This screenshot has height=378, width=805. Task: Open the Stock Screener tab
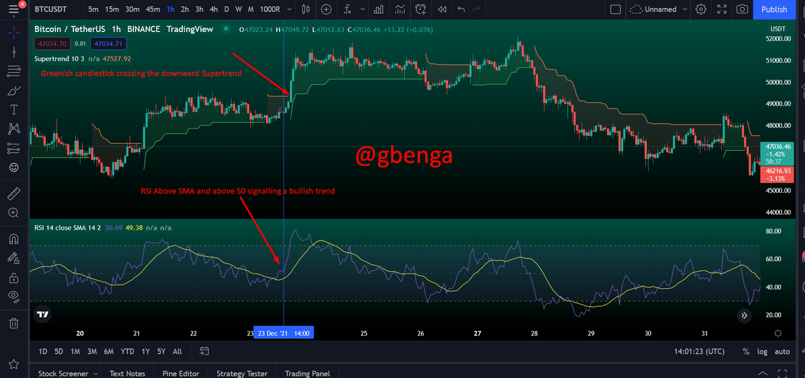tap(64, 373)
